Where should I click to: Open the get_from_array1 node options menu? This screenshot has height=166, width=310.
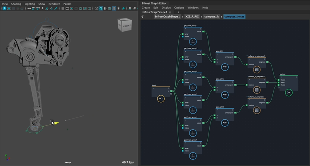click(200, 52)
